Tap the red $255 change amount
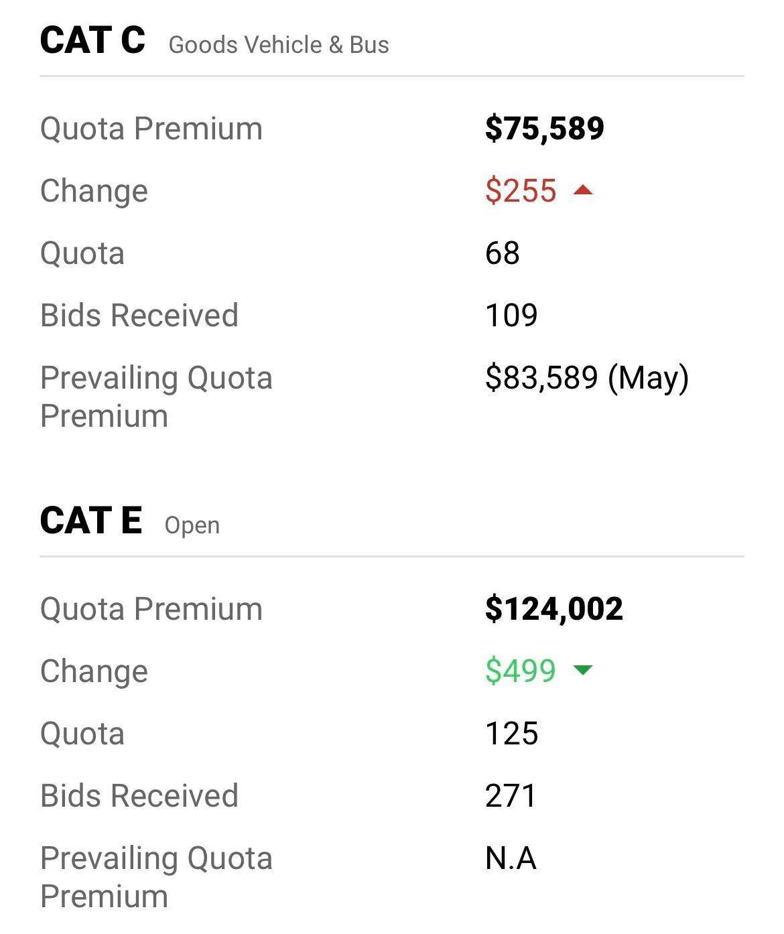Viewport: 784px width, 934px height. coord(521,191)
